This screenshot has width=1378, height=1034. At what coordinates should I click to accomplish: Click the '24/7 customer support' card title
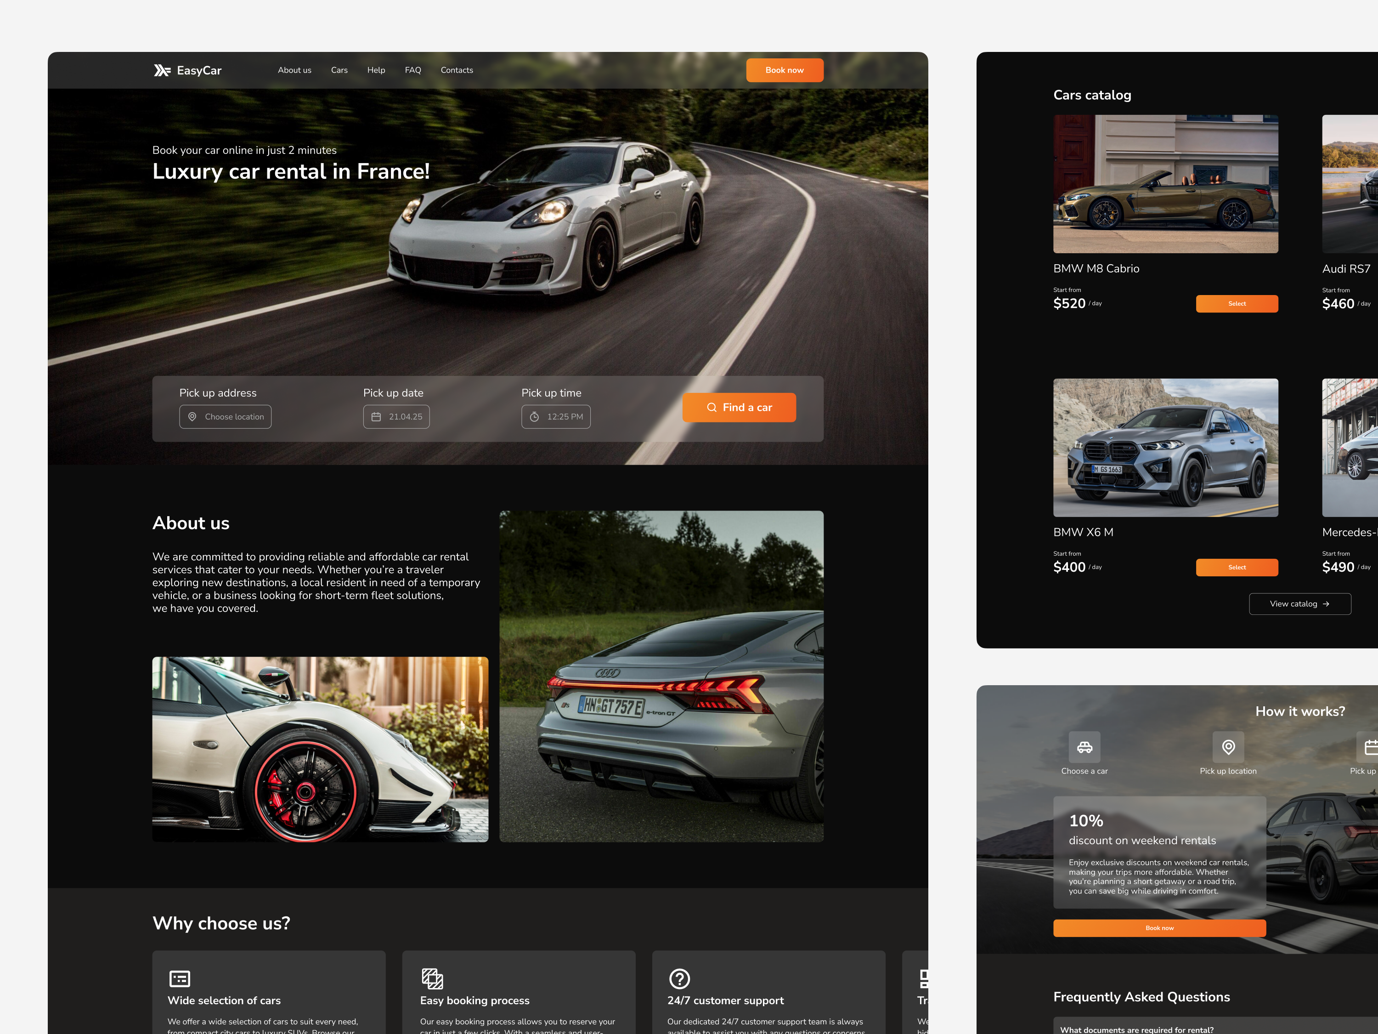725,1000
